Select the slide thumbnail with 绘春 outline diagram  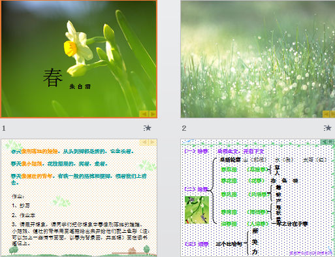click(x=258, y=197)
